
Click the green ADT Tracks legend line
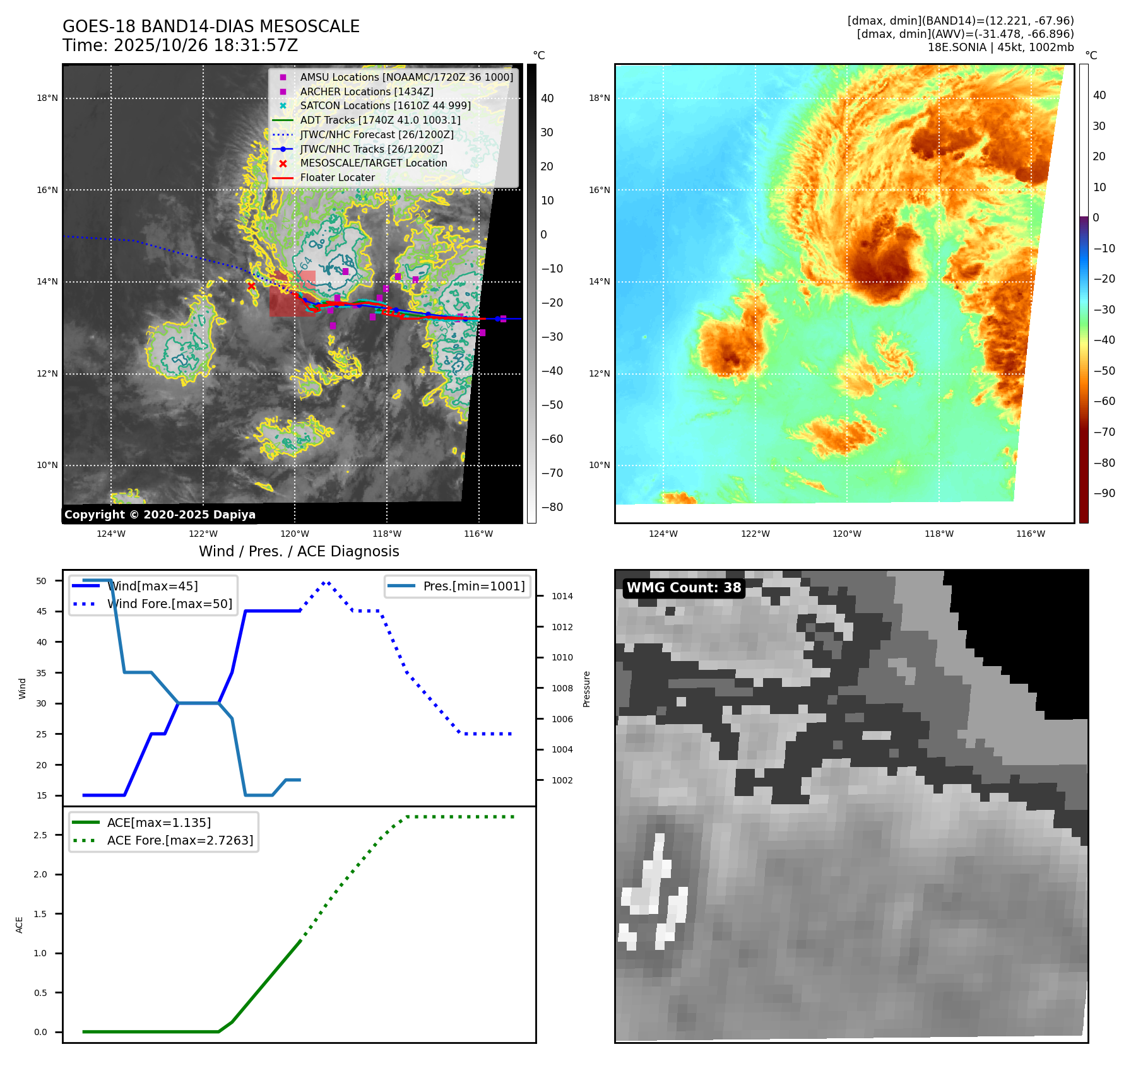[x=283, y=120]
